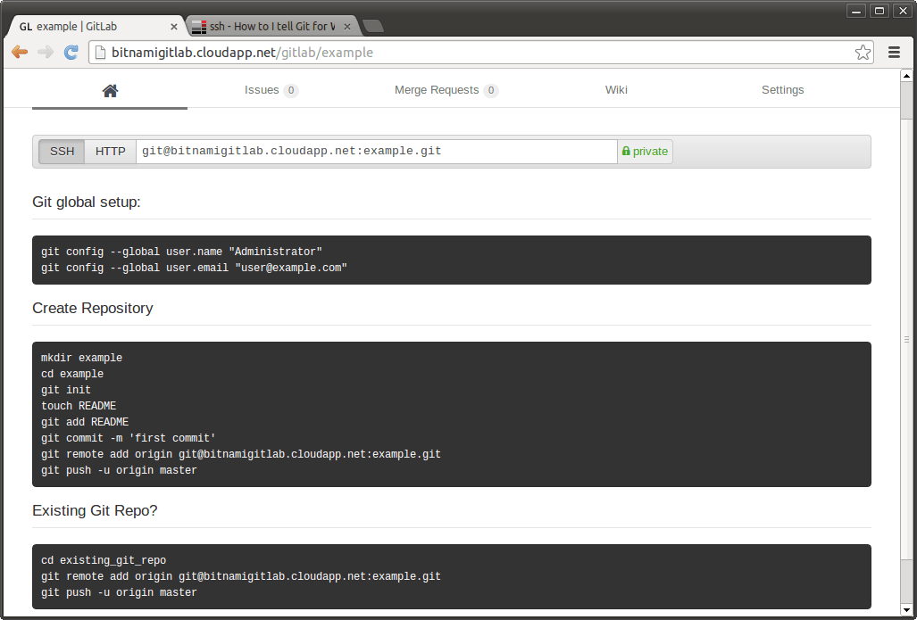Open the Issues list
Image resolution: width=917 pixels, height=620 pixels.
point(262,89)
